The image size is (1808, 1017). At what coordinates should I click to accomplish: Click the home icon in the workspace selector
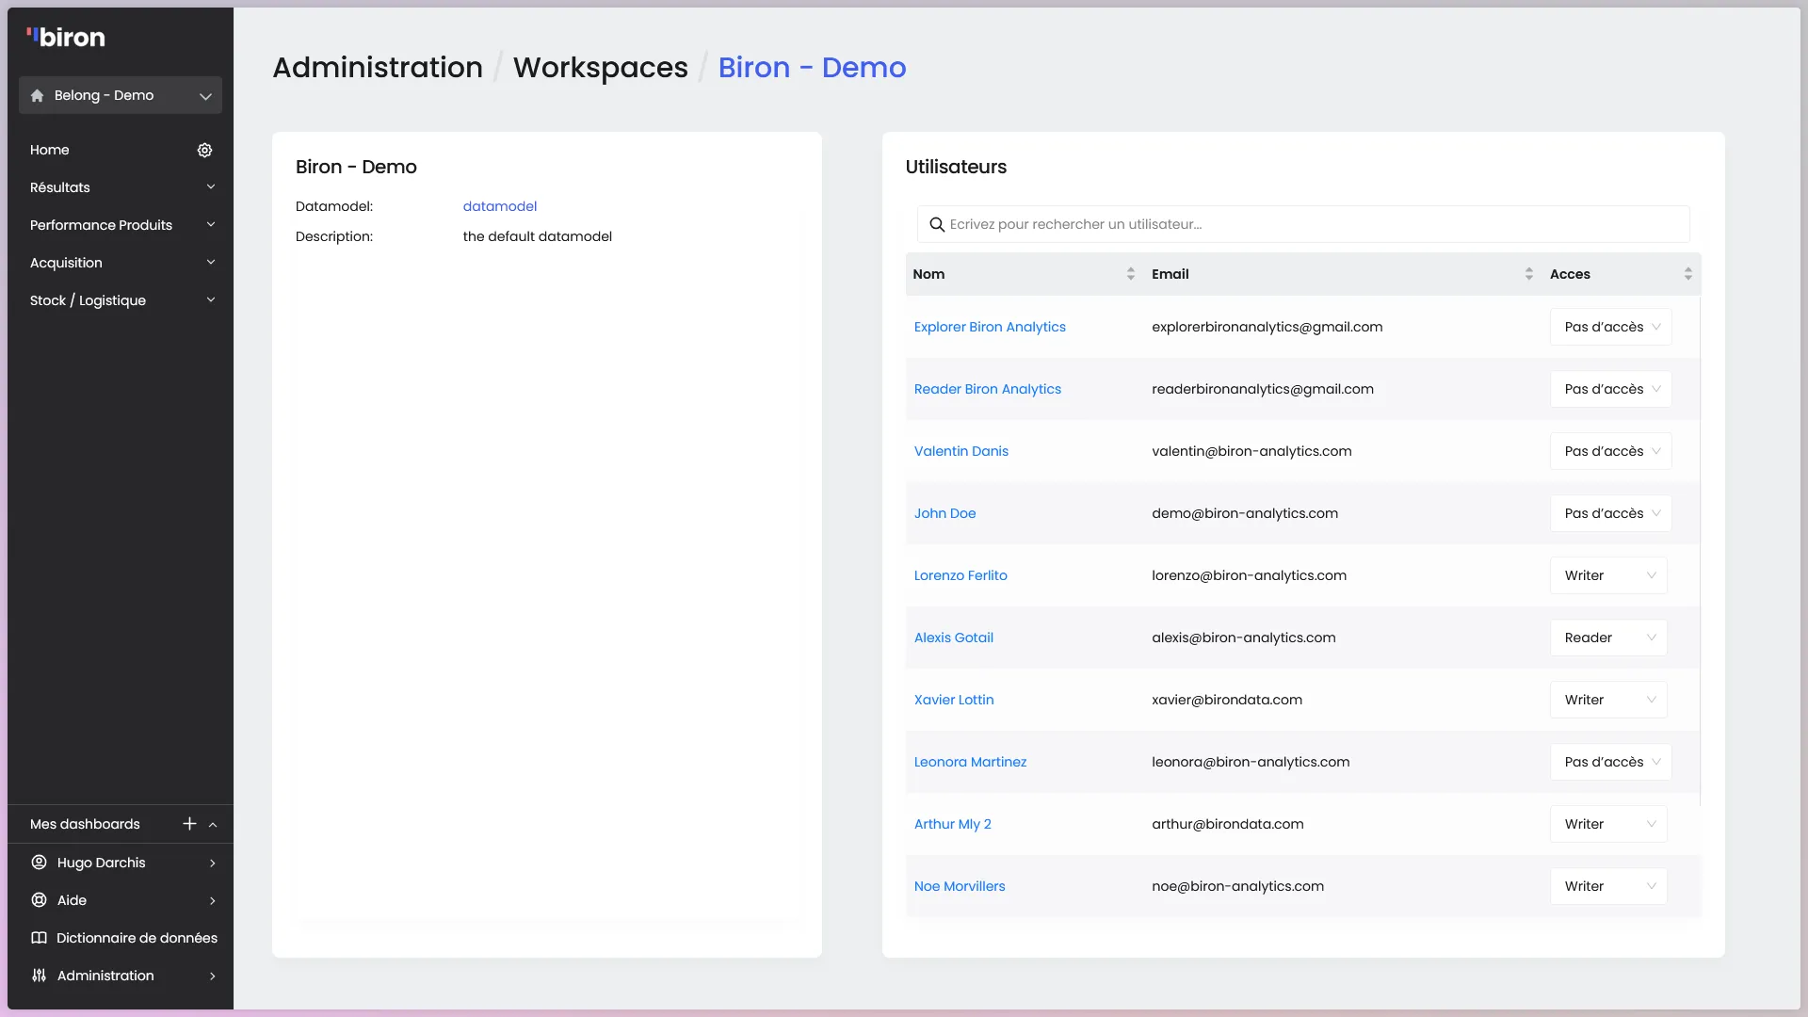pos(37,95)
